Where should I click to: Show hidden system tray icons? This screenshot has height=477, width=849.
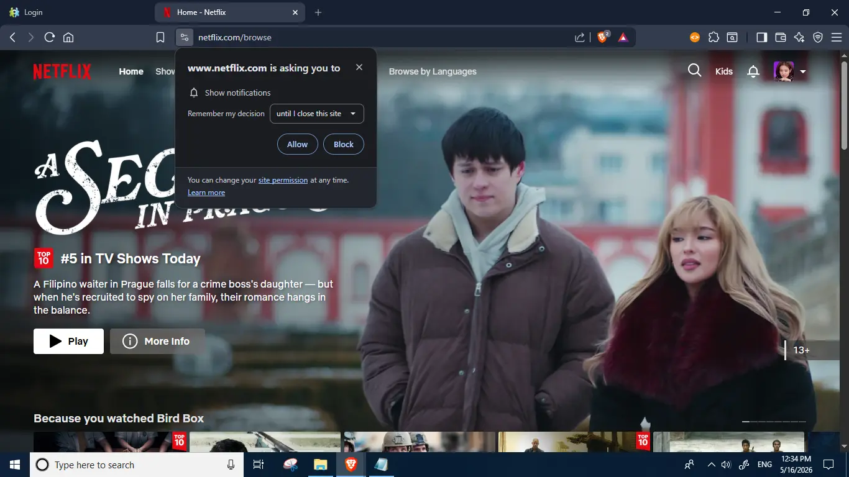point(711,465)
